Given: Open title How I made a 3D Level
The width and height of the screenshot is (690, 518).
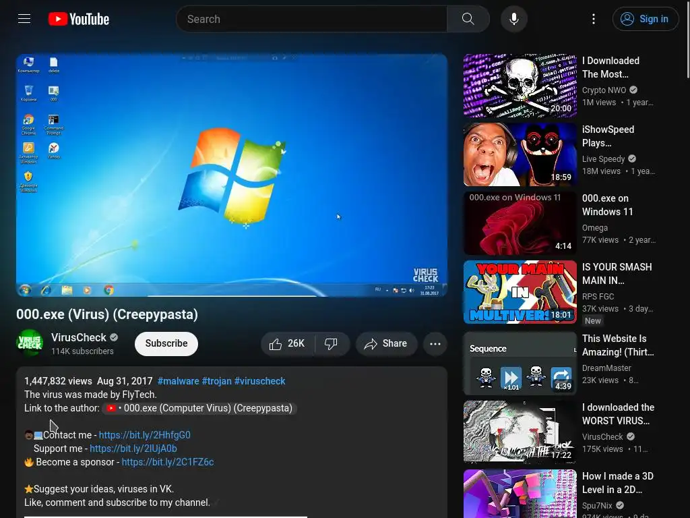Looking at the screenshot, I should click(618, 483).
